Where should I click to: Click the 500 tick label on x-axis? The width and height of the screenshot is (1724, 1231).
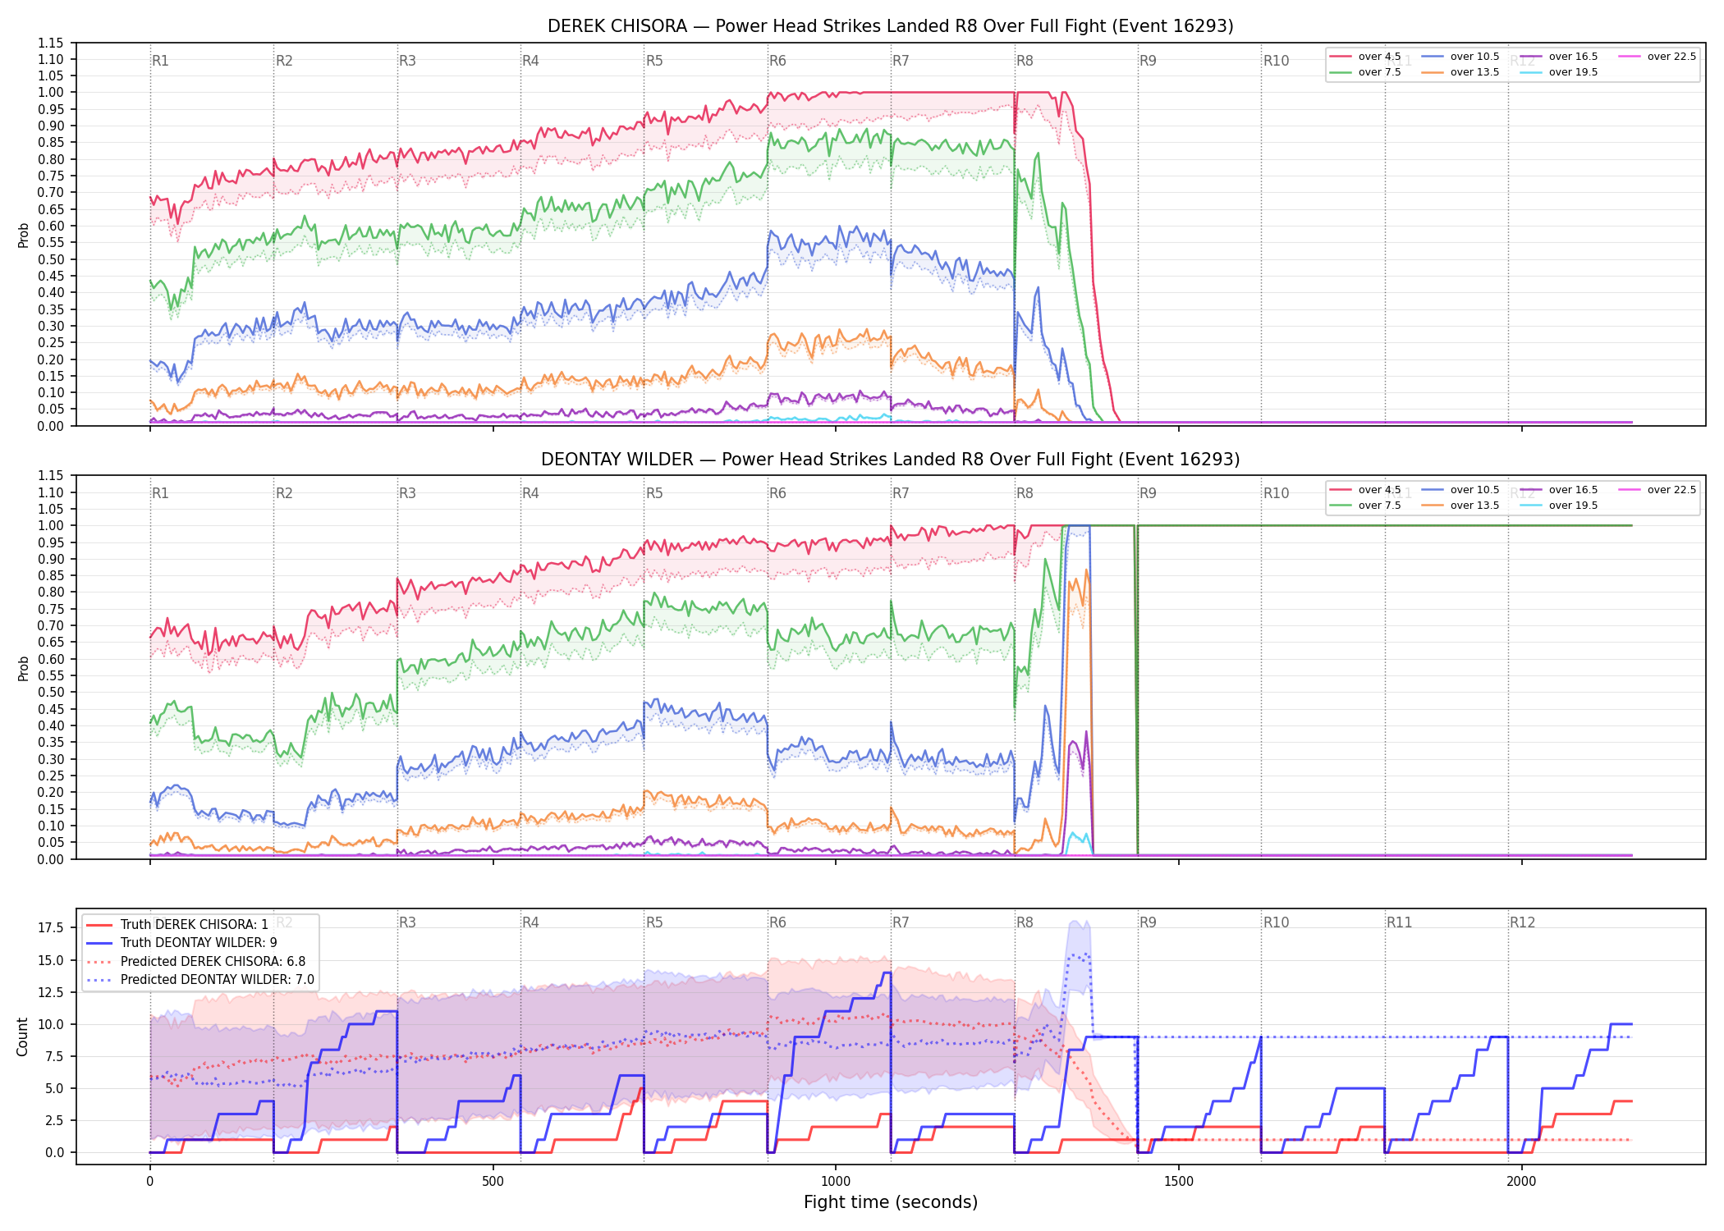(493, 1182)
